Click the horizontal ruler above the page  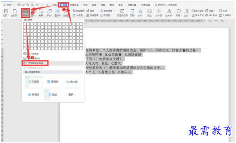click(x=156, y=21)
